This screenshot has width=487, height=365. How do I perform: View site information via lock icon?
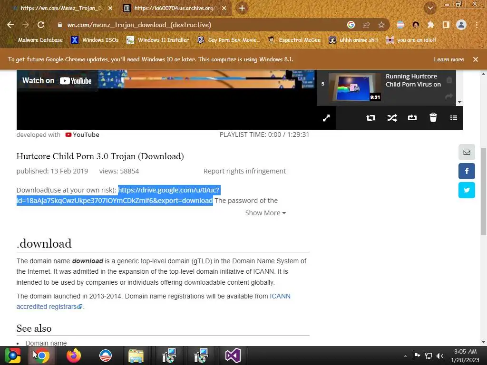coord(60,25)
